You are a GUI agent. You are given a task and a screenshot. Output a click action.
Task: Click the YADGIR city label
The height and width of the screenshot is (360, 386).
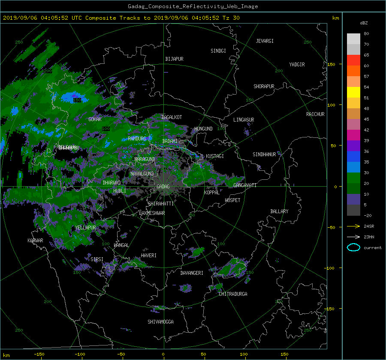[297, 65]
